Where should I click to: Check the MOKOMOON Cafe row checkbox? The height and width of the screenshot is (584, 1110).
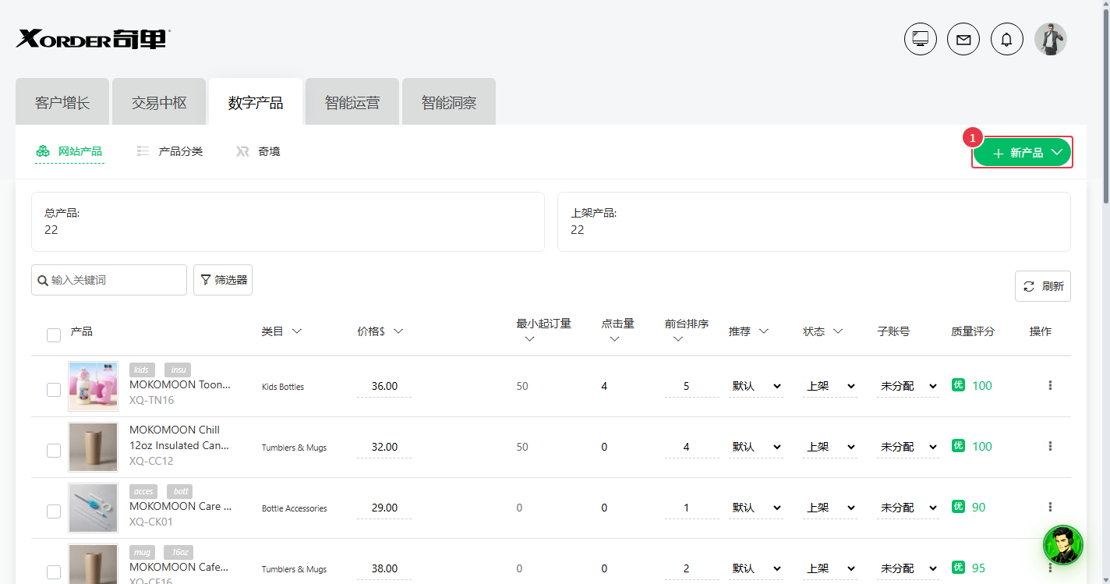pos(54,572)
